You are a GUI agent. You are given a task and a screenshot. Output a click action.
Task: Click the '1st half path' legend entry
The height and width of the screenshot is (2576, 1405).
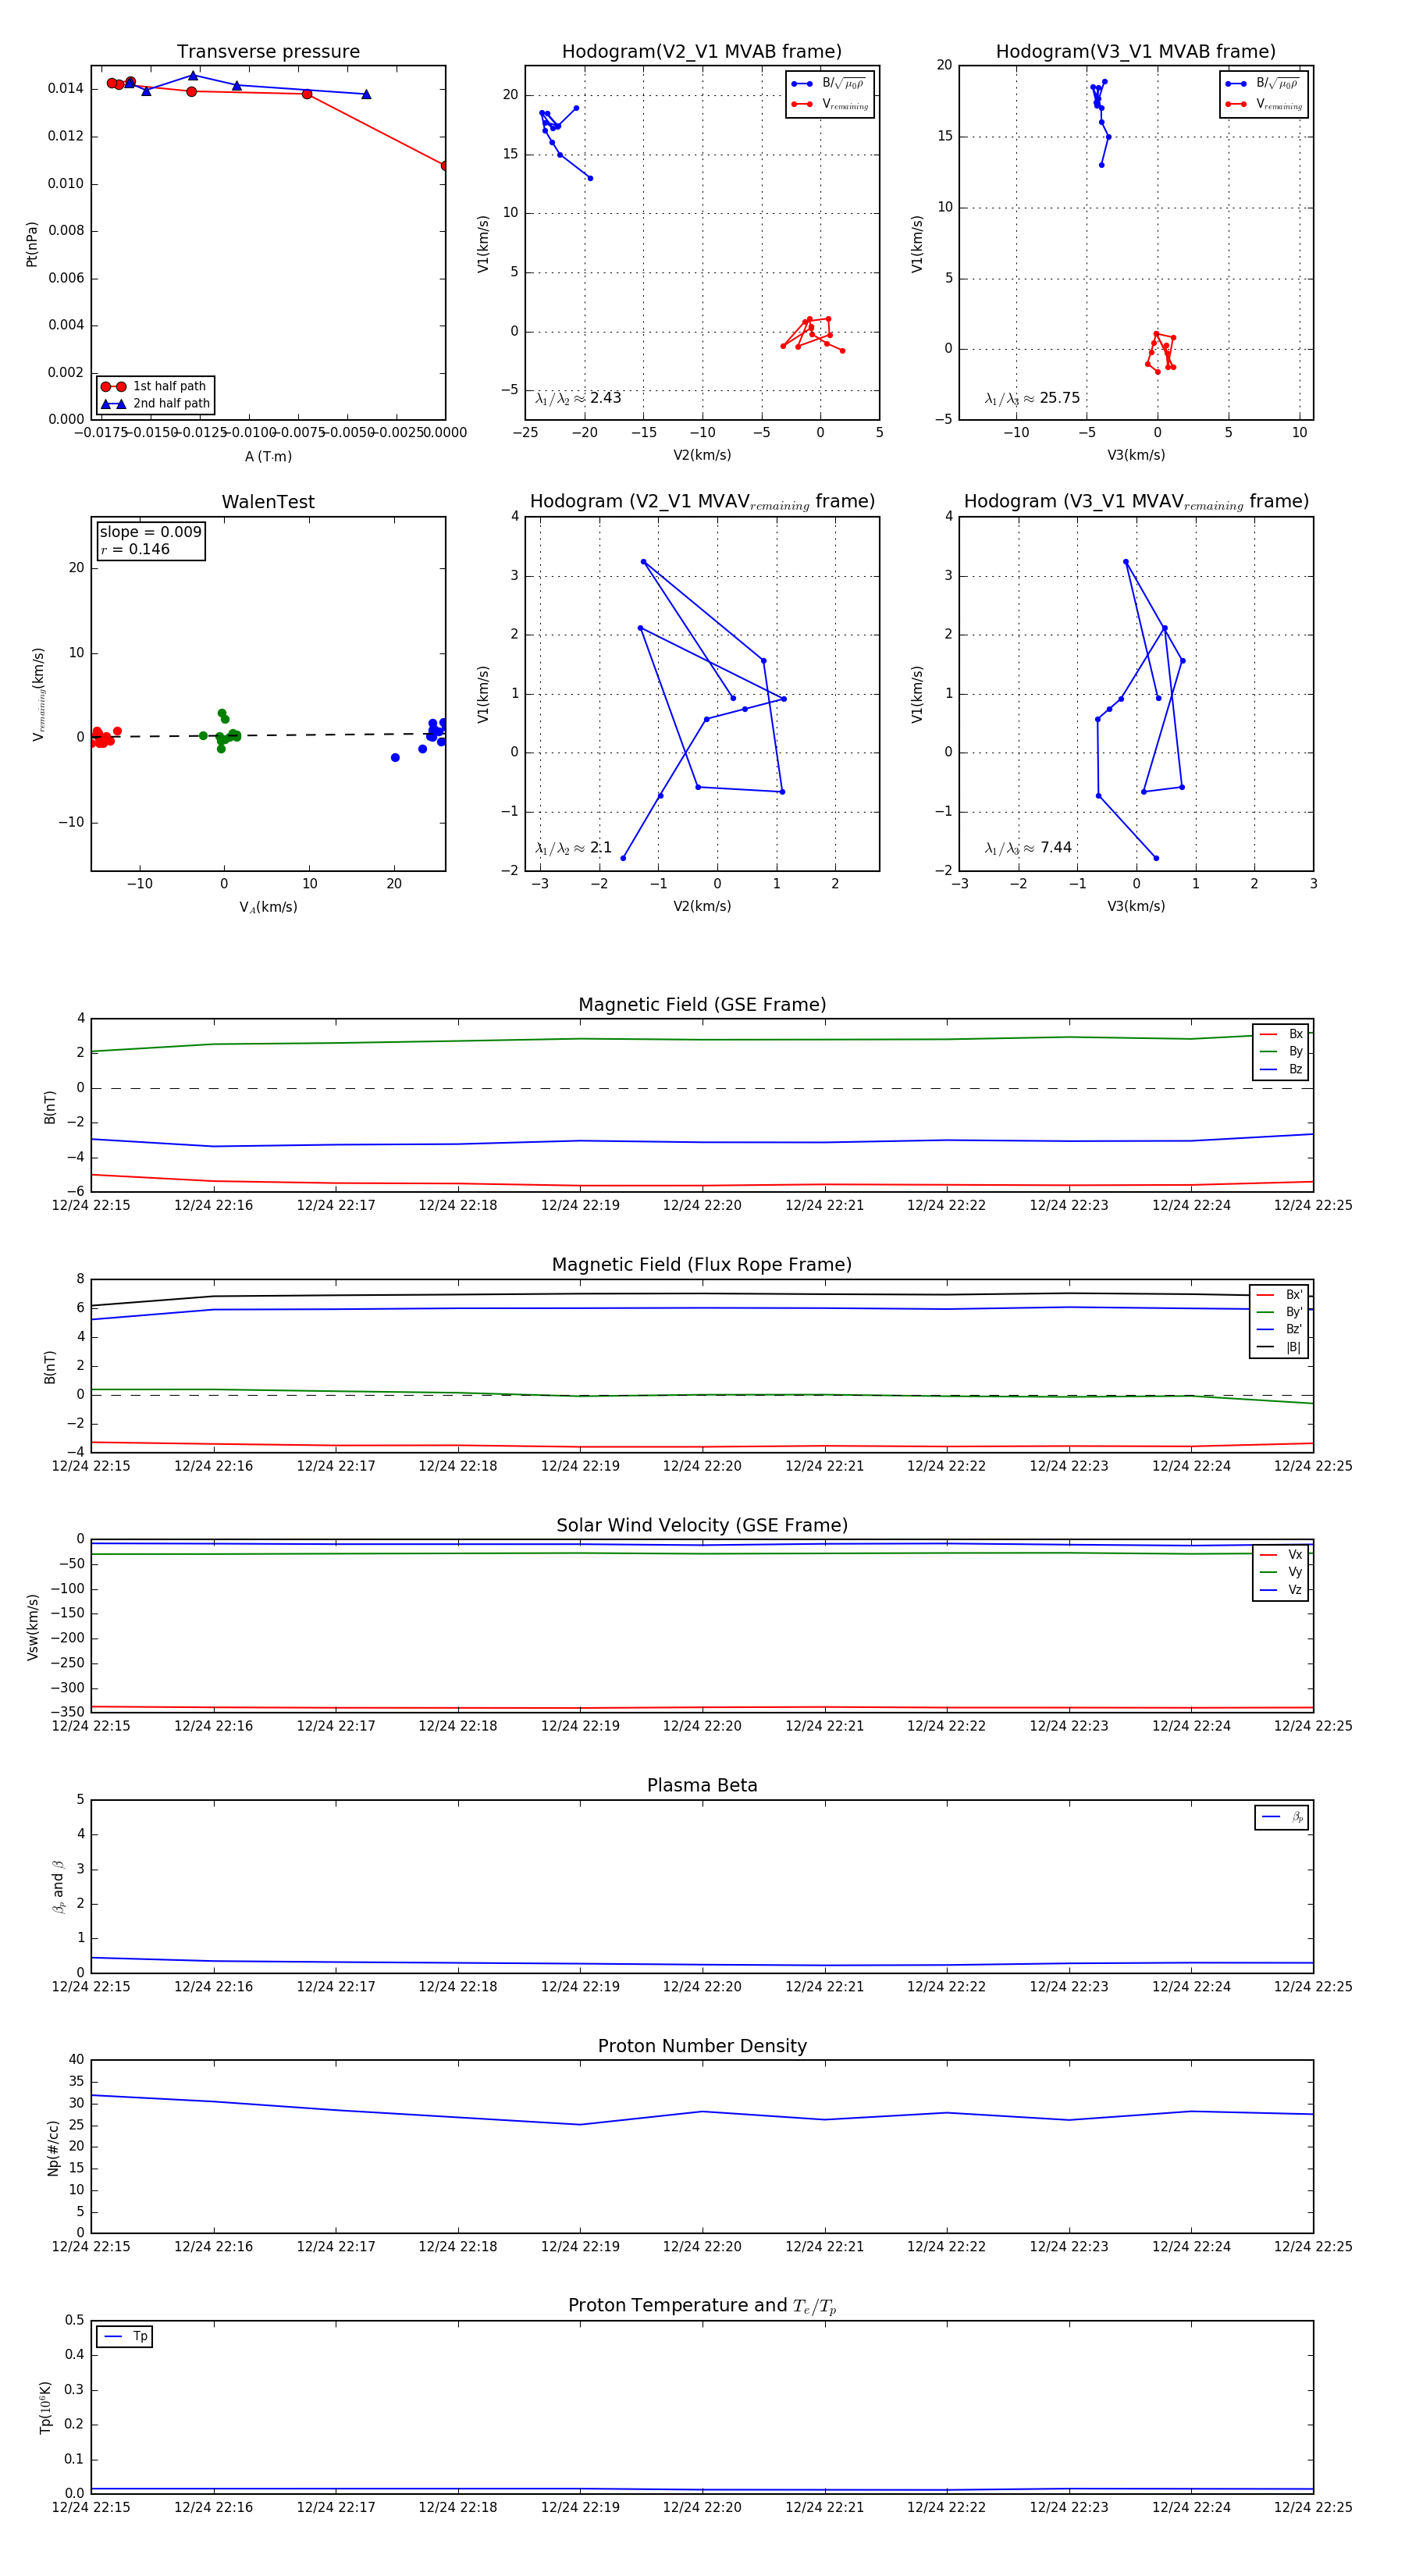click(155, 386)
